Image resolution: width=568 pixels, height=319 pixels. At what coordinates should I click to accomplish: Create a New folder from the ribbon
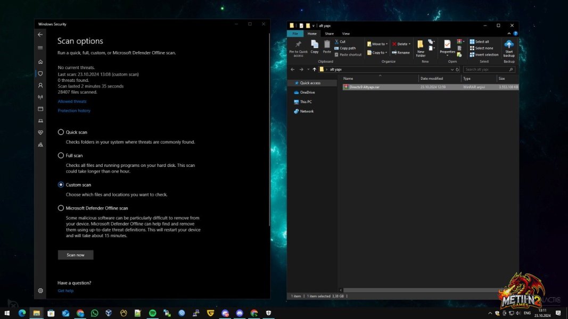click(x=420, y=49)
